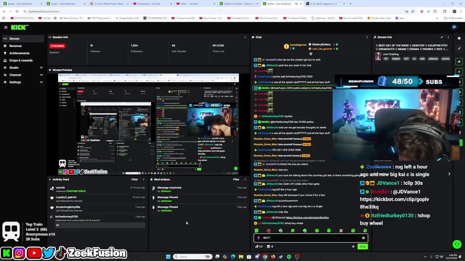The image size is (465, 261).
Task: Click the Stream Preview video thumbnail
Action: 148,124
